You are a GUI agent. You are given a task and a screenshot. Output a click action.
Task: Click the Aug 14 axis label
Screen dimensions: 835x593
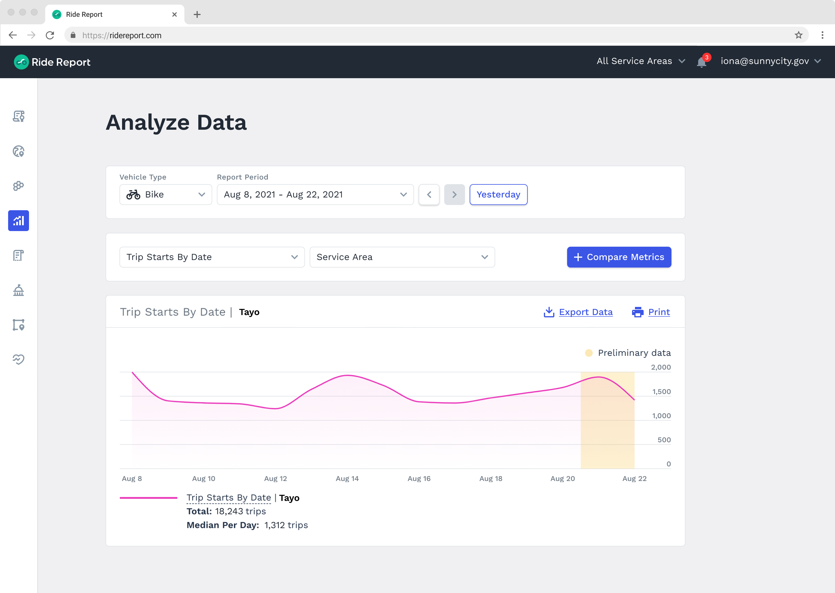pos(347,478)
